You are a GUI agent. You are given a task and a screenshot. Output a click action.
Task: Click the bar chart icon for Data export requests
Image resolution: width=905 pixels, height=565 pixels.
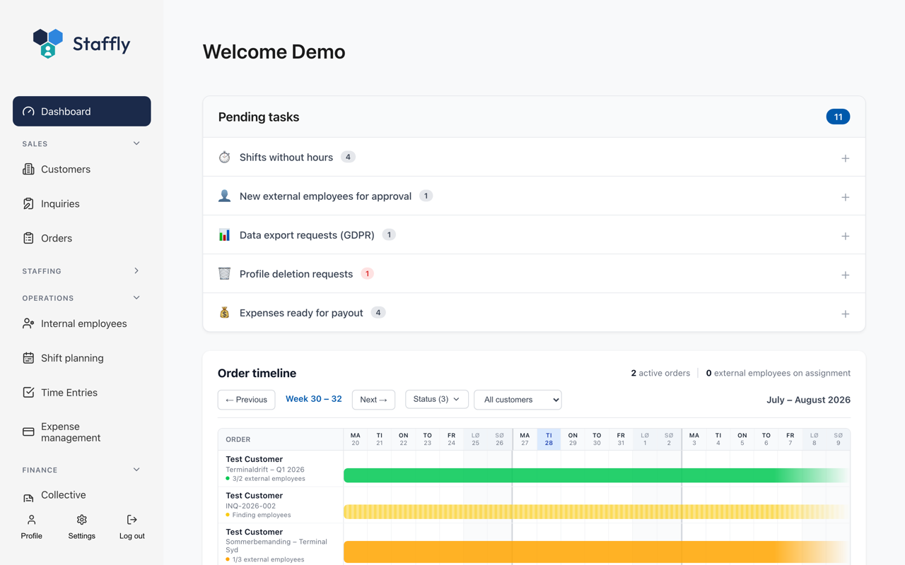point(224,234)
